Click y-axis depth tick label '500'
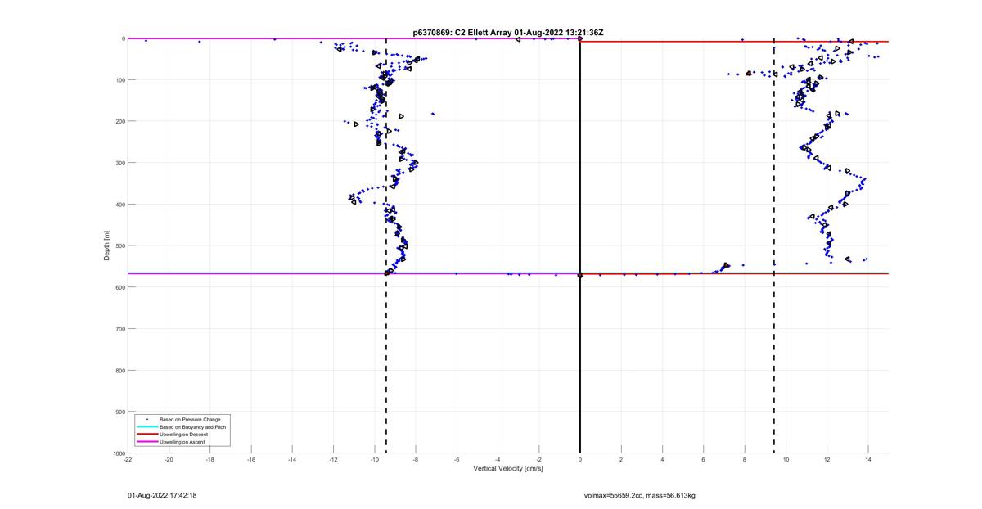The image size is (982, 509). 119,245
